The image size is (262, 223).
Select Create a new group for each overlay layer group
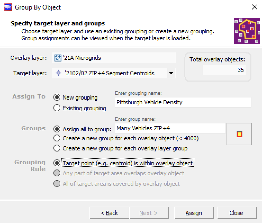coord(57,148)
